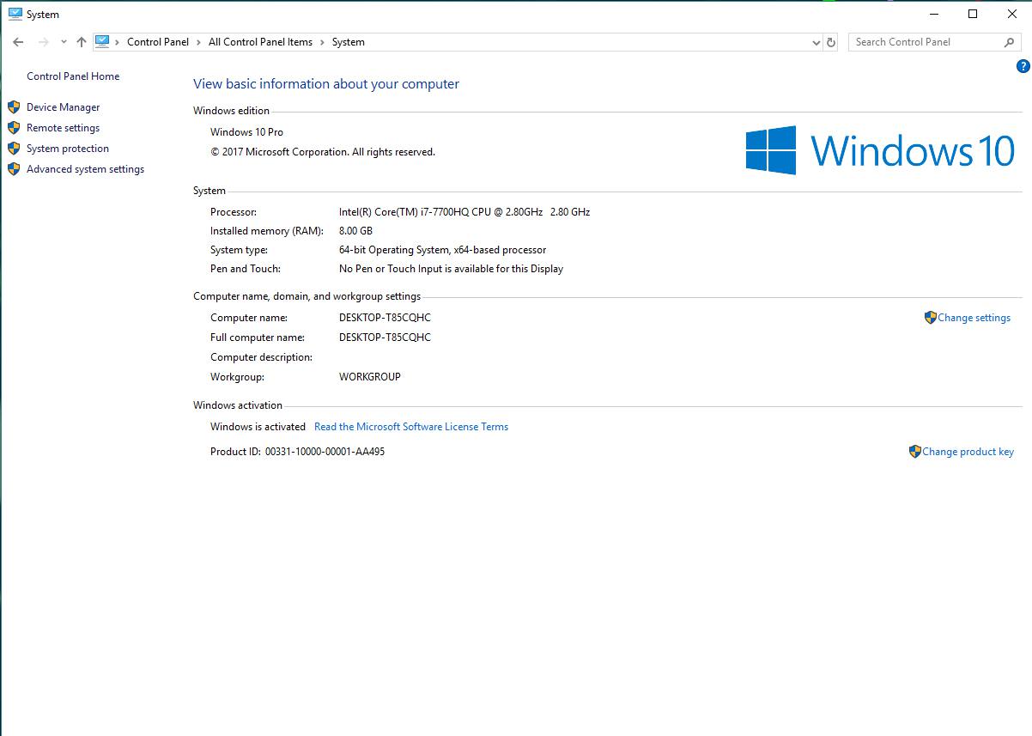The width and height of the screenshot is (1032, 736).
Task: Click the shield icon beside Device Manager
Action: tap(13, 107)
